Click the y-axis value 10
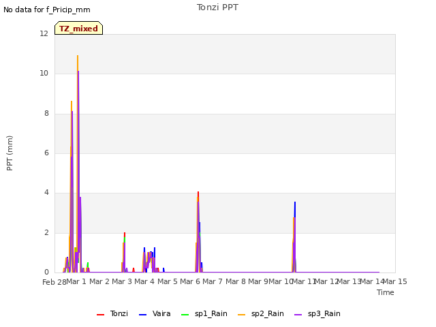Viewport: 436px width, 327px height. point(44,73)
